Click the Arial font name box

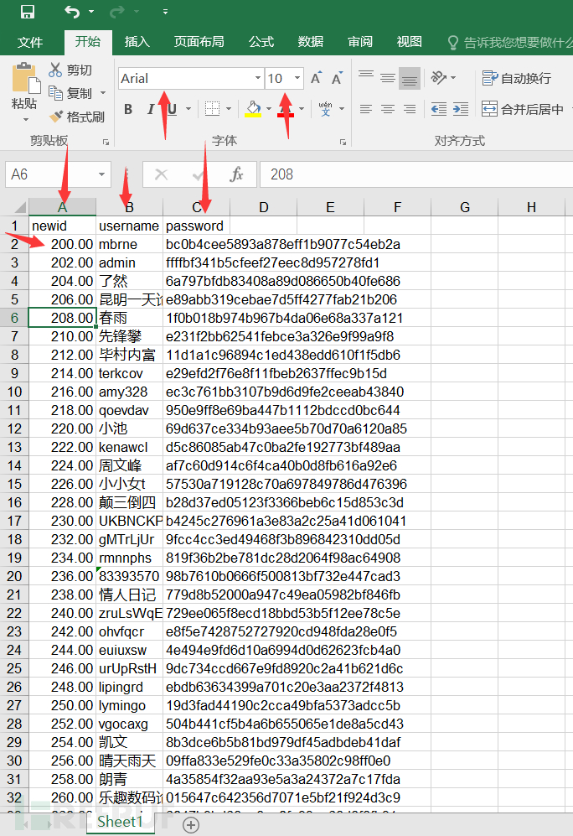(185, 78)
